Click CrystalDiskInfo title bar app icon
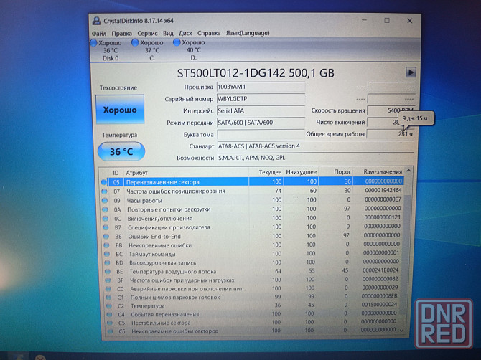 point(96,21)
